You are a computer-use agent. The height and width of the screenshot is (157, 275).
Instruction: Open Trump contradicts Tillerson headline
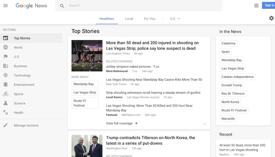click(x=150, y=140)
